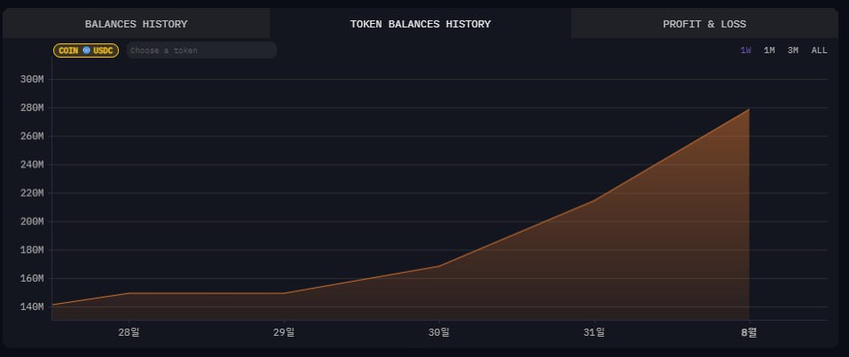This screenshot has width=849, height=357.
Task: Click the 200M y-axis label
Action: (x=31, y=221)
